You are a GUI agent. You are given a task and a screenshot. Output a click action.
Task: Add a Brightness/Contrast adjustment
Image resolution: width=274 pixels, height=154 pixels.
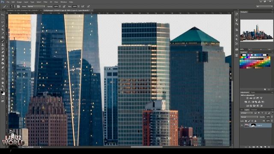click(x=247, y=98)
